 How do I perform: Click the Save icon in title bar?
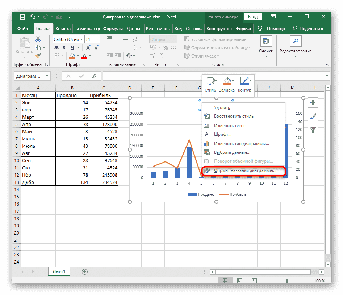(x=22, y=17)
